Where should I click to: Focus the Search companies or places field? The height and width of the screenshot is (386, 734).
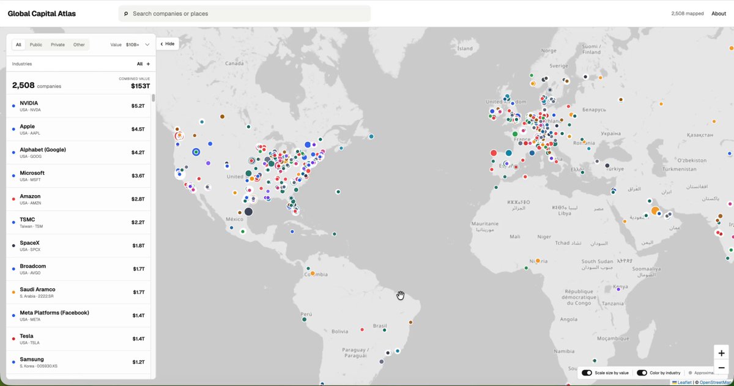[x=245, y=13]
